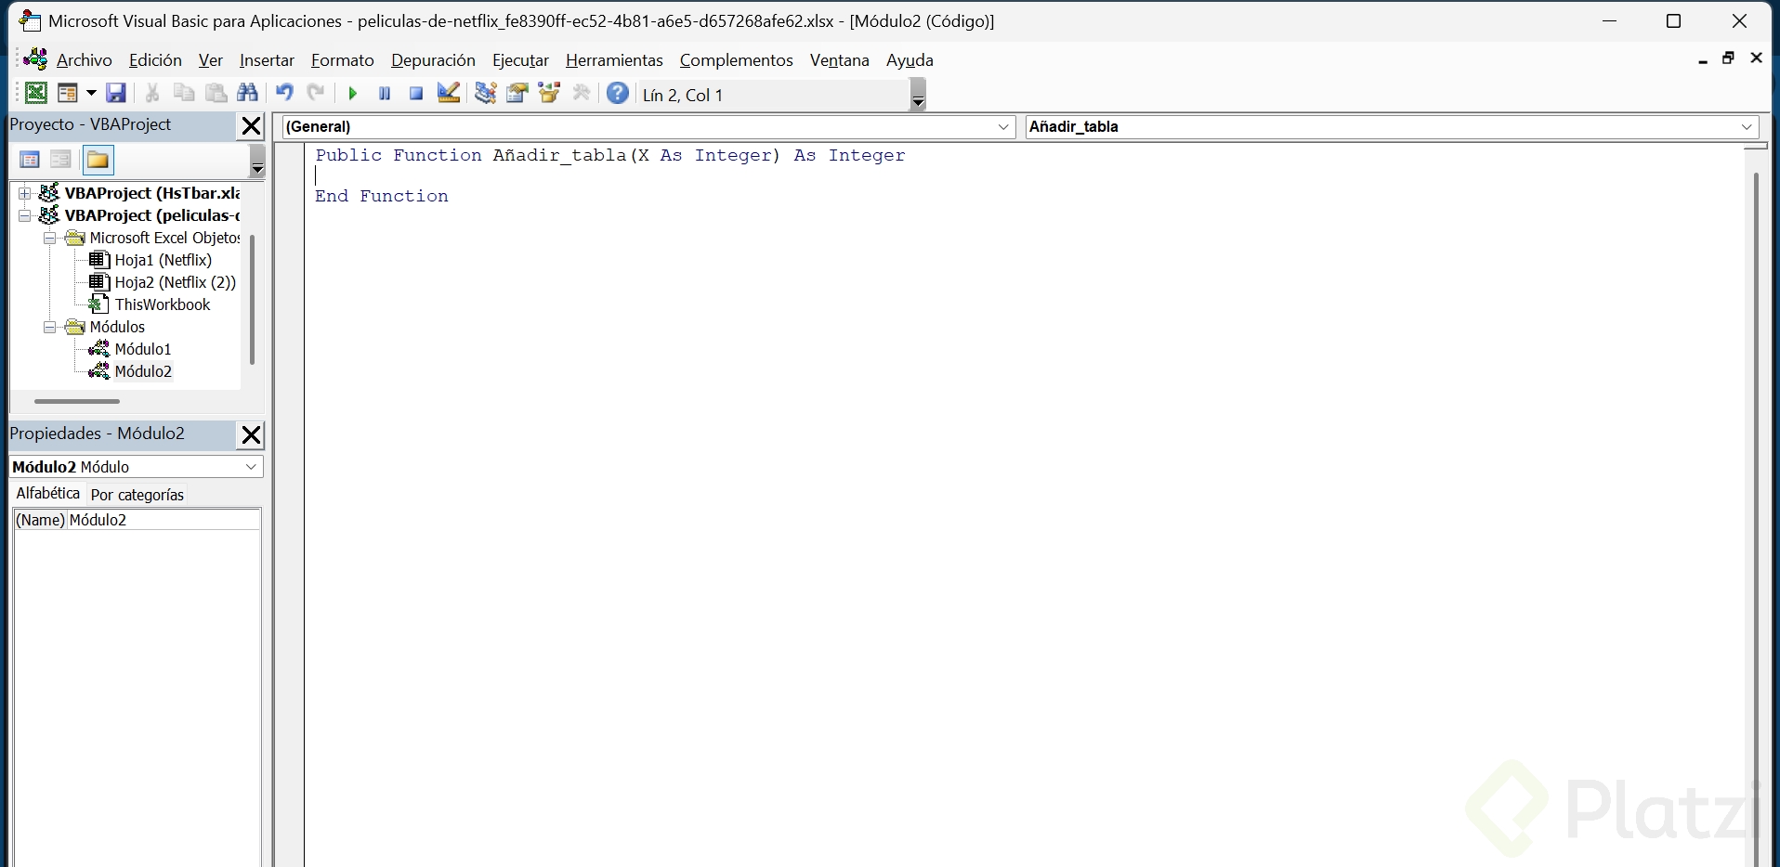Click the Copy toolbar icon
This screenshot has width=1780, height=867.
coord(184,93)
